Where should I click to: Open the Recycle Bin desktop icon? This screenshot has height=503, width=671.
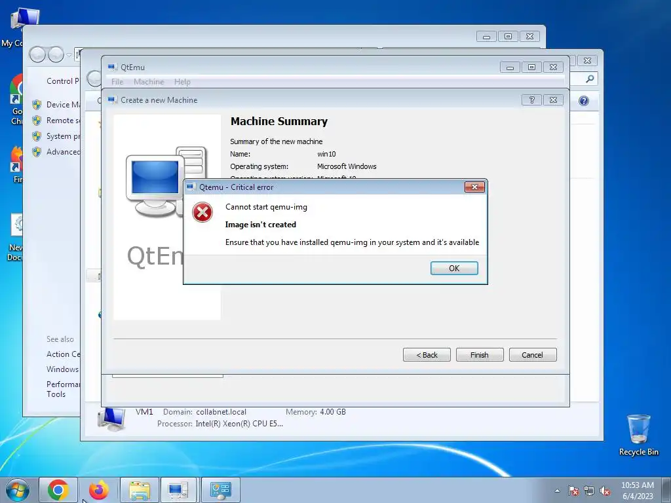tap(638, 435)
